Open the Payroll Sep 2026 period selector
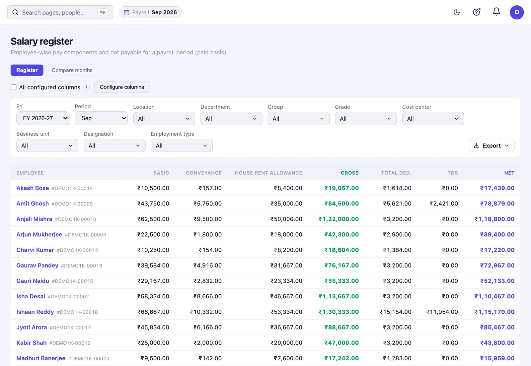Viewport: 531px width, 366px height. coord(150,12)
